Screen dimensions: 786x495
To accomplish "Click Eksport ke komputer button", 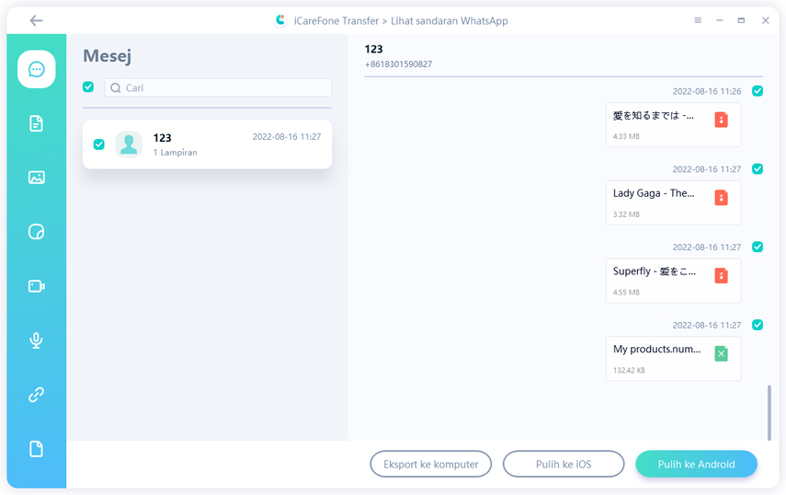I will coord(430,465).
